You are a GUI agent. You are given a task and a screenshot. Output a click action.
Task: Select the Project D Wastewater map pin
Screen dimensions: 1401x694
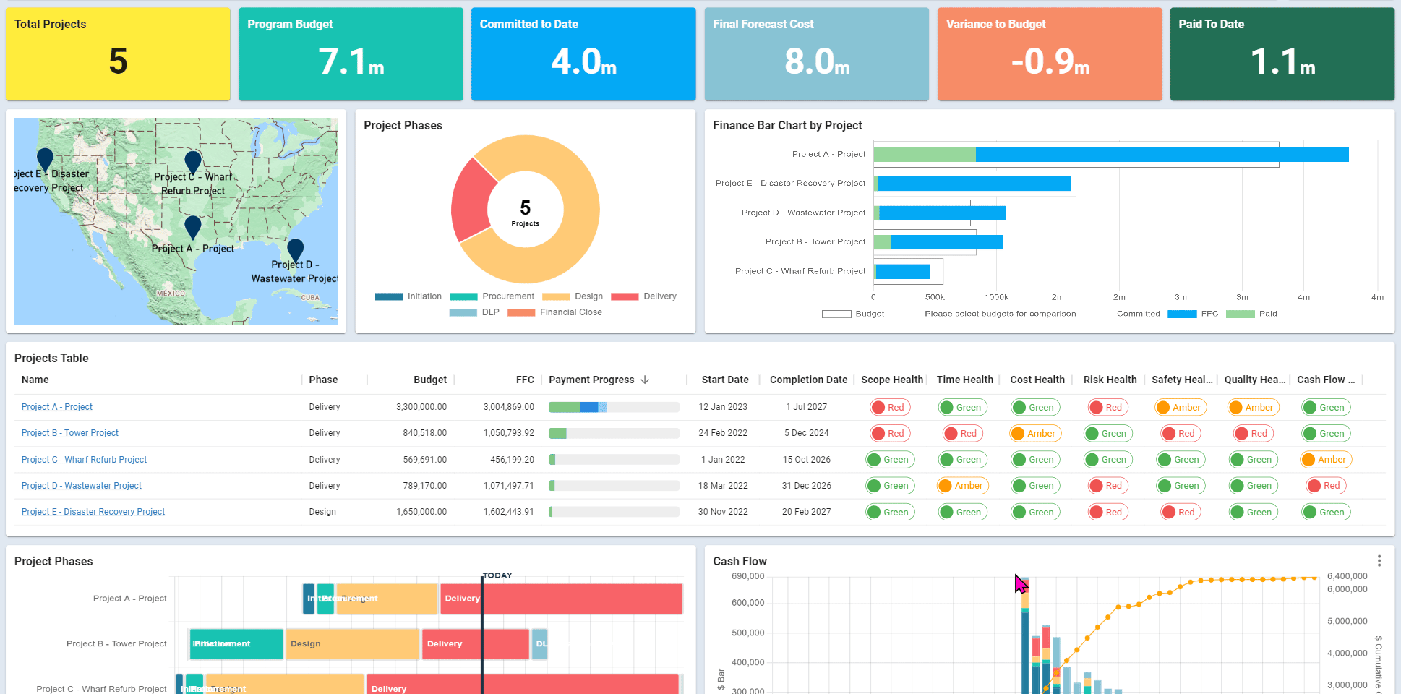tap(295, 251)
